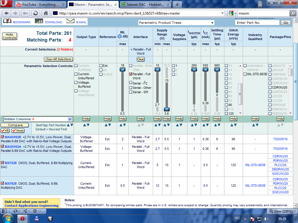Viewport: 298px width, 223px height.
Task: Open Opera from the Windows taskbar
Action: click(22, 219)
